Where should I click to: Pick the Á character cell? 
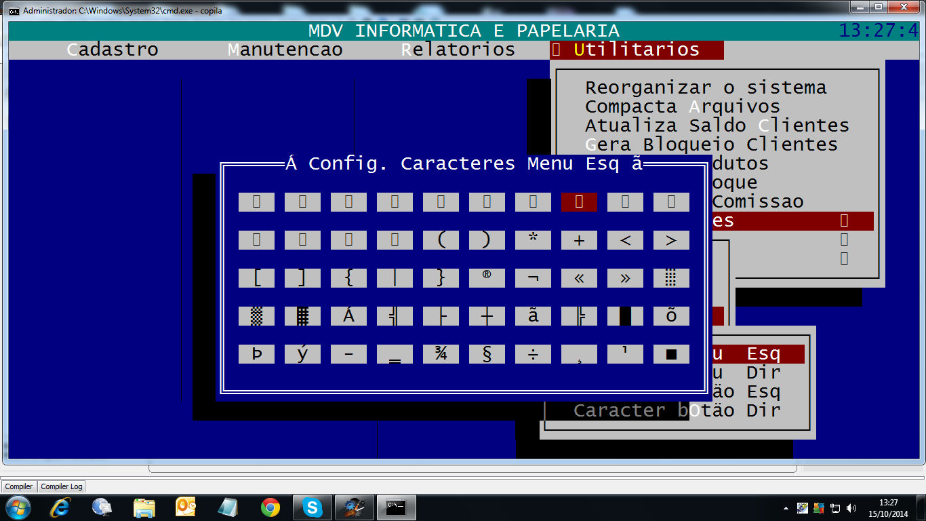pos(348,315)
